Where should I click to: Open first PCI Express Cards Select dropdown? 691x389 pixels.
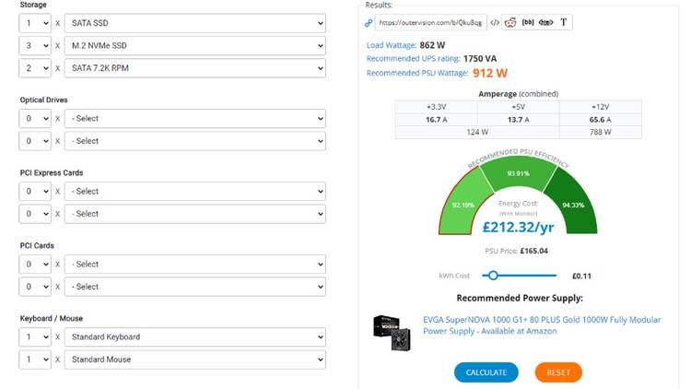click(194, 191)
